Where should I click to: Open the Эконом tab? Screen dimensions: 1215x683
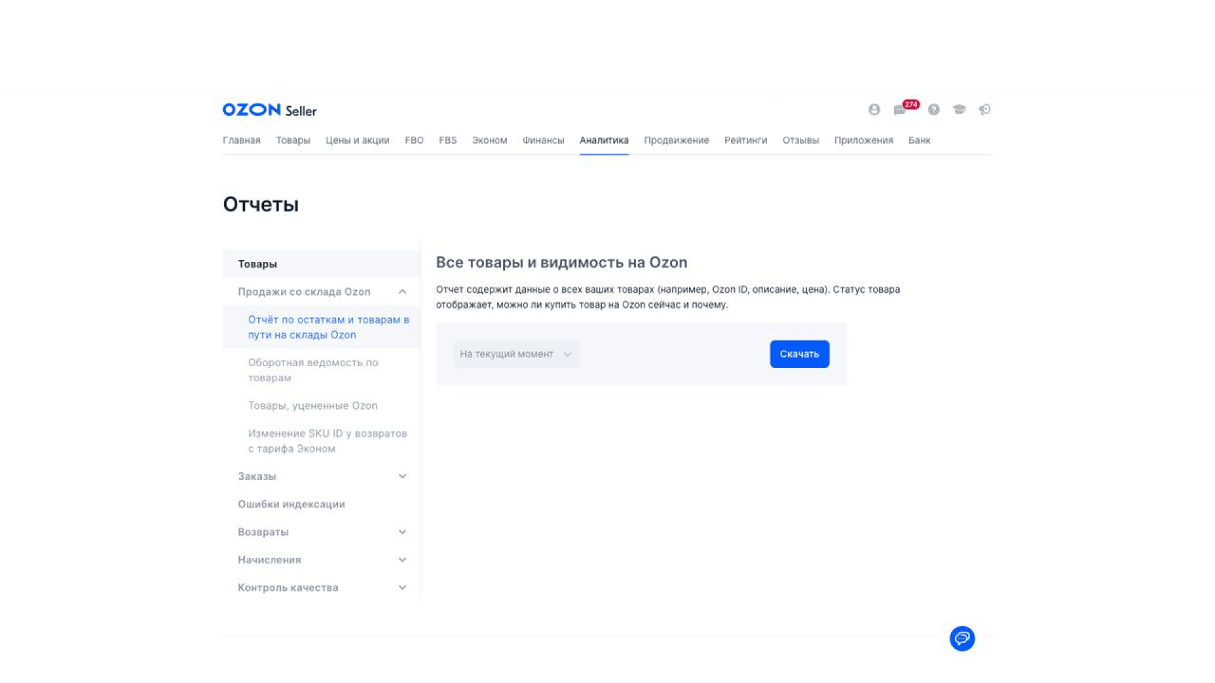click(x=490, y=140)
